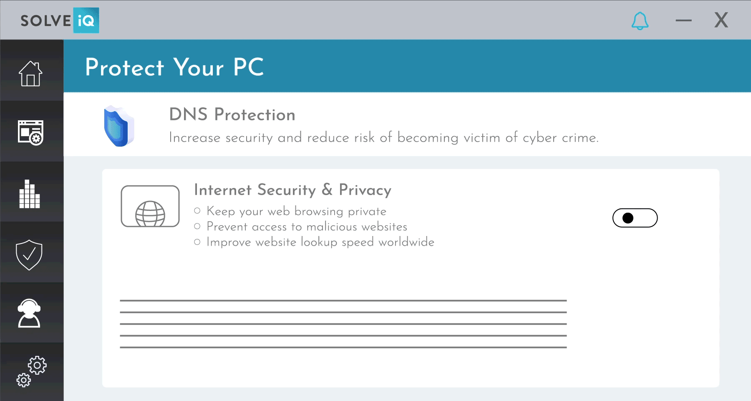This screenshot has height=401, width=751.
Task: Click the DNS Protection title
Action: 232,114
